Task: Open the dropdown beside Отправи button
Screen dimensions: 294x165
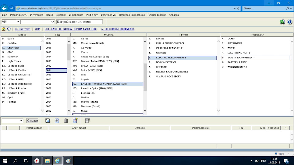Action: click(21, 121)
